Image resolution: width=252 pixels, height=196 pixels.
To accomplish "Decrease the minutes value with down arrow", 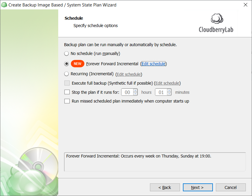I will (169, 94).
